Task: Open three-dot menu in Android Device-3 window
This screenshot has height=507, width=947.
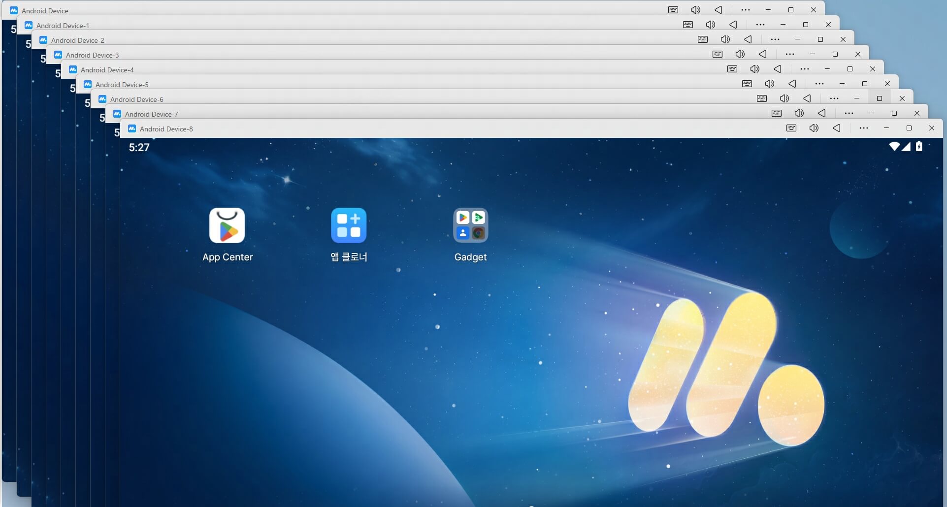Action: pyautogui.click(x=790, y=54)
